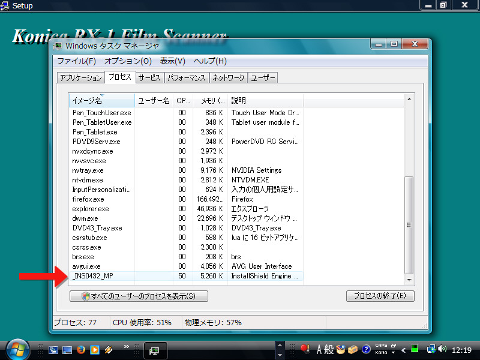Sort by イメージ名 column header
This screenshot has height=360, width=480.
101,100
